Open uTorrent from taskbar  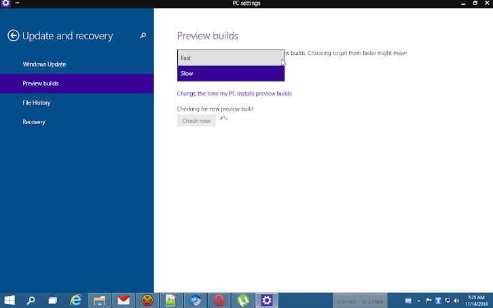pyautogui.click(x=243, y=301)
